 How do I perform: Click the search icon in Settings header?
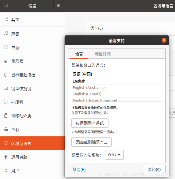click(x=6, y=6)
